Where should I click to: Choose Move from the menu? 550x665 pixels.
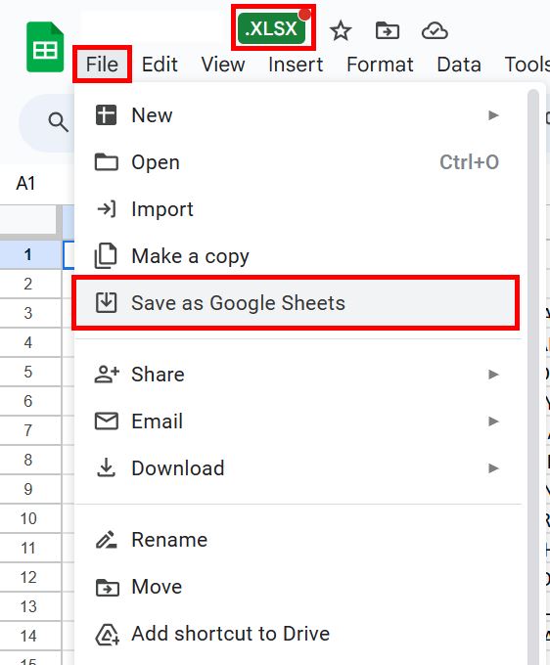(298, 587)
